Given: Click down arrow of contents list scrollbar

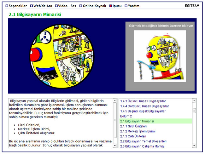Looking at the screenshot, I should (194, 145).
